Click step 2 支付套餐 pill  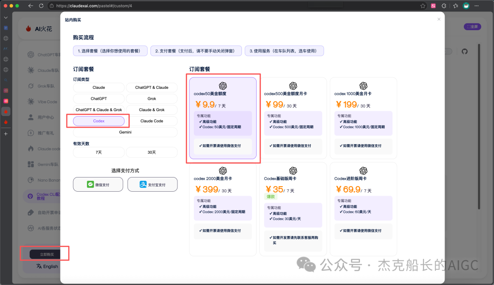[x=196, y=51]
